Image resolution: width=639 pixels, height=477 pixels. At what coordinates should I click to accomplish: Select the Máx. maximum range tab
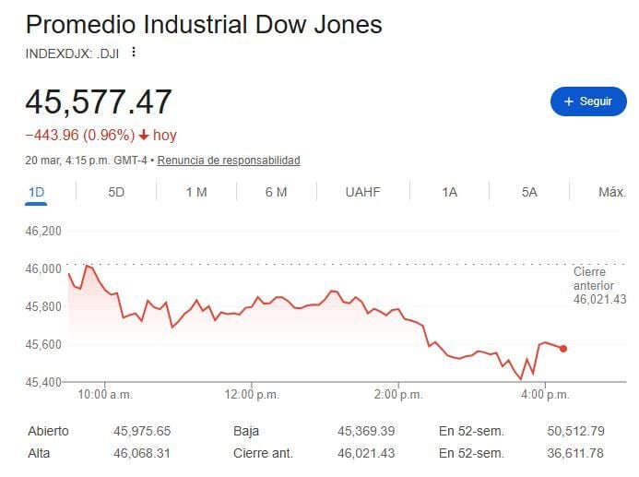tap(611, 192)
